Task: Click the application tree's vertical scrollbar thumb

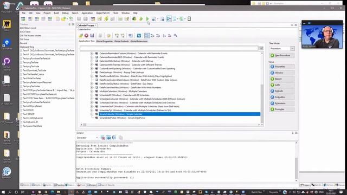Action: point(262,103)
